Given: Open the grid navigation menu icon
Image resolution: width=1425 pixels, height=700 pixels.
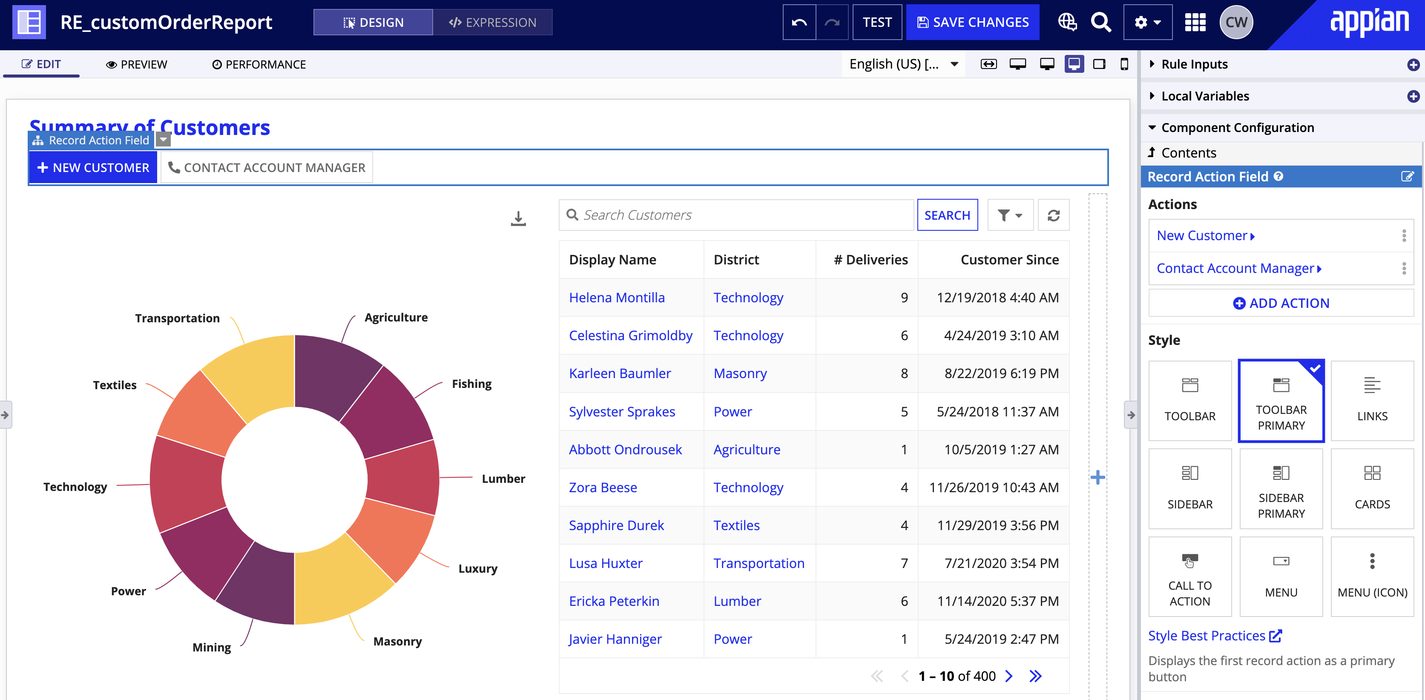Looking at the screenshot, I should coord(1195,22).
